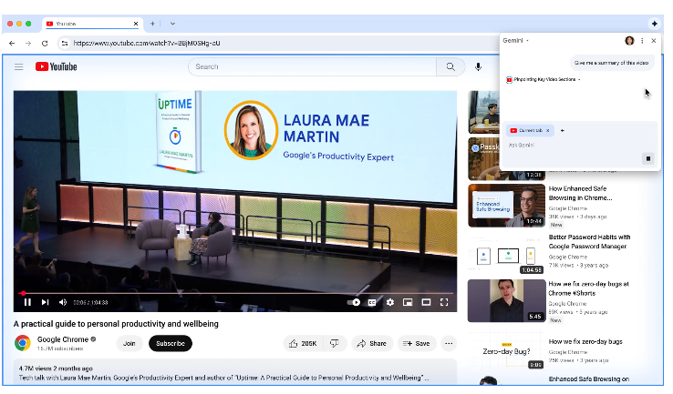The width and height of the screenshot is (673, 394).
Task: Click the Share button
Action: click(372, 343)
